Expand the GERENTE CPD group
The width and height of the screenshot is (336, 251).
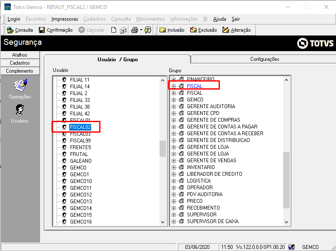point(173,113)
